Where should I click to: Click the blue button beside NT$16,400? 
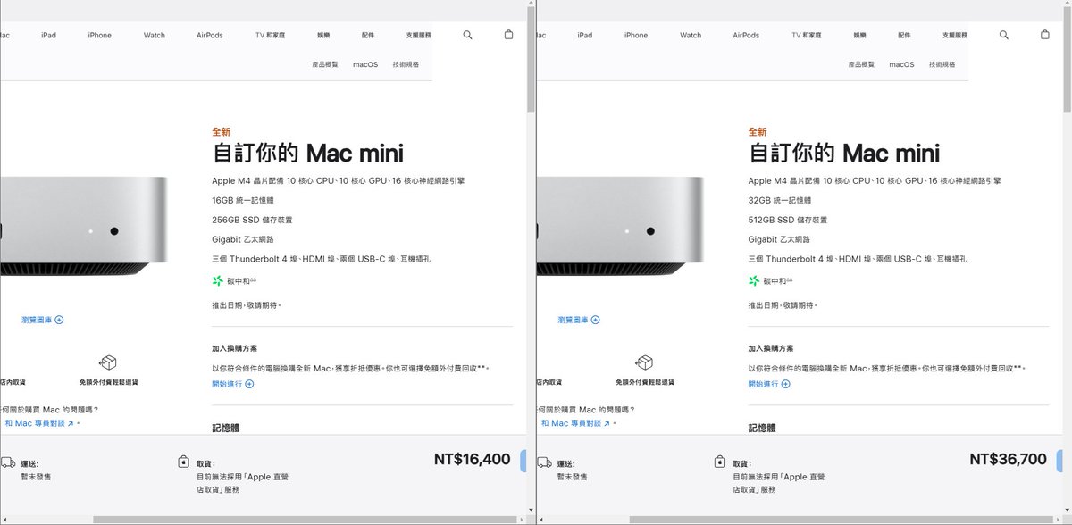[x=522, y=460]
